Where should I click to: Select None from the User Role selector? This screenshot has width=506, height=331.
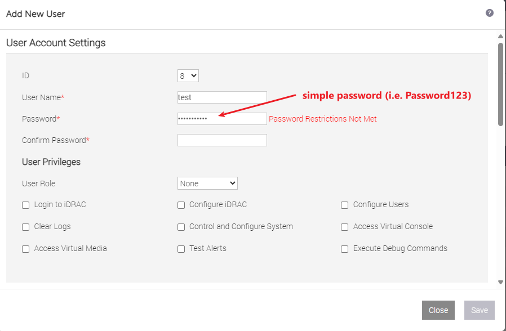pos(207,183)
